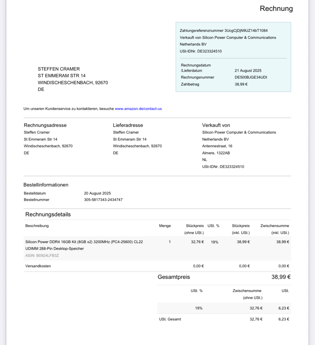Select the Zahlungsreferenznummer line
This screenshot has width=315, height=345.
[x=223, y=31]
